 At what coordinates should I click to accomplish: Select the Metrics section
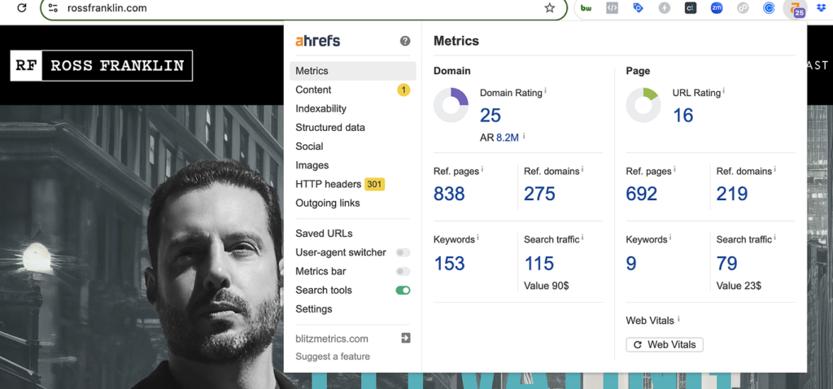pos(353,71)
